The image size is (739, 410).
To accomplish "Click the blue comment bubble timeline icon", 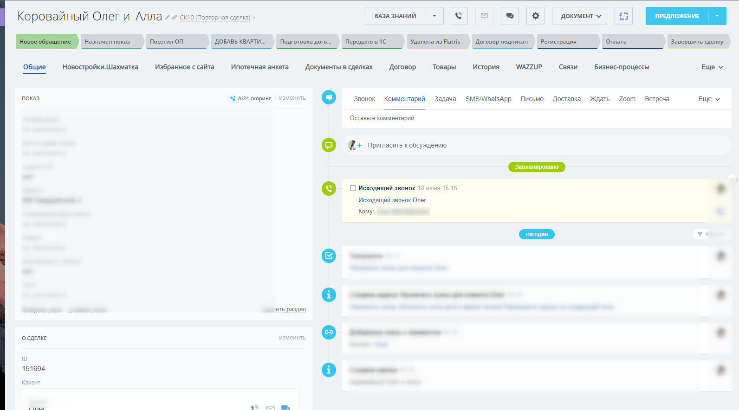I will tap(329, 97).
